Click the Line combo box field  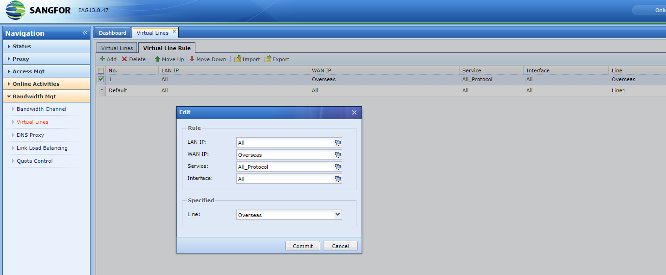coord(285,215)
